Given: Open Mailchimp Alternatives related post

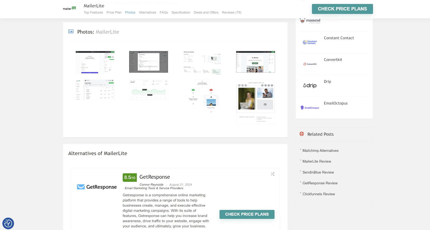Looking at the screenshot, I should [320, 151].
